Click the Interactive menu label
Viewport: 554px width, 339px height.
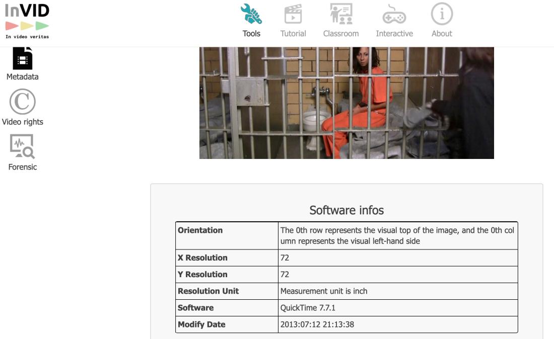point(394,34)
